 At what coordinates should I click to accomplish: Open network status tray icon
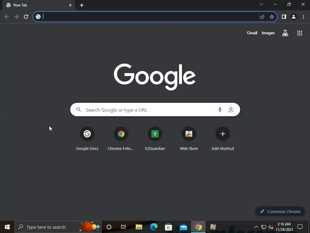click(264, 227)
